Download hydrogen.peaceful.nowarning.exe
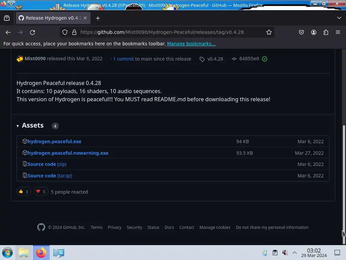Screen dimensions: 346x260 tap(68, 153)
